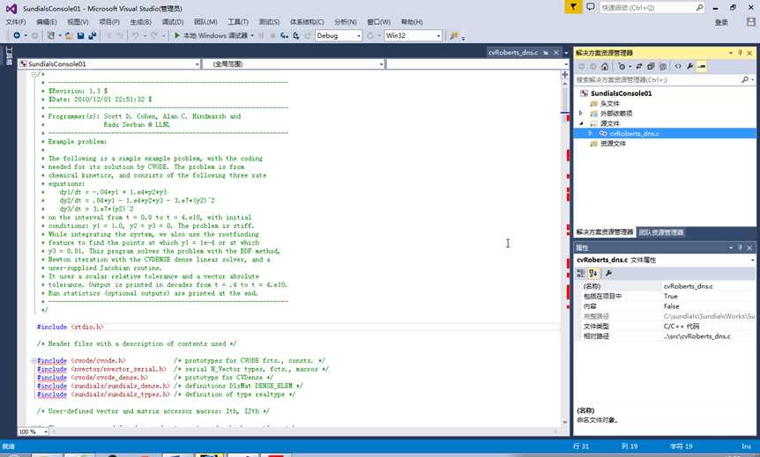Screen dimensions: 760x457
Task: Click the Open File folder icon
Action: click(70, 35)
